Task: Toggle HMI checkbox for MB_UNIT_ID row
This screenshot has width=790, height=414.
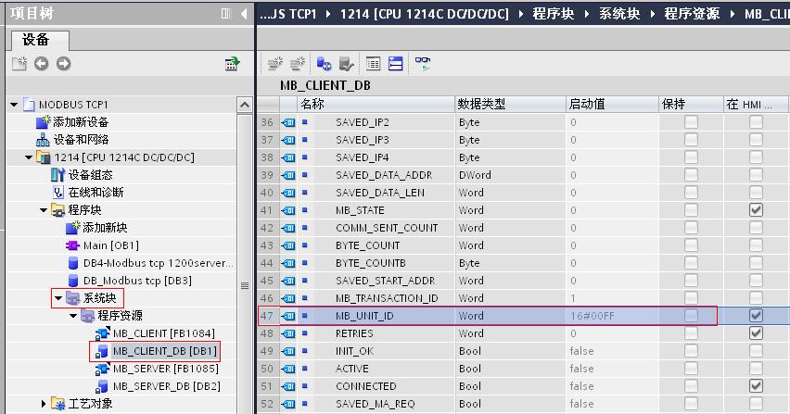Action: [756, 316]
